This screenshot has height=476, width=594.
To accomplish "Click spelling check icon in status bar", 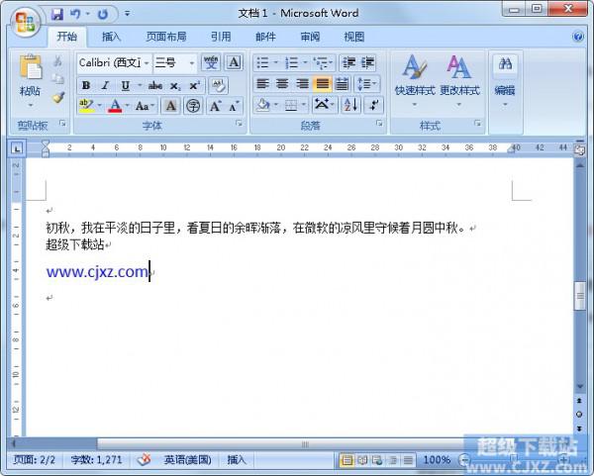I will coord(144,460).
